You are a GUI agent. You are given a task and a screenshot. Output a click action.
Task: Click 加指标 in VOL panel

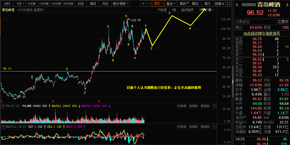tap(193, 106)
